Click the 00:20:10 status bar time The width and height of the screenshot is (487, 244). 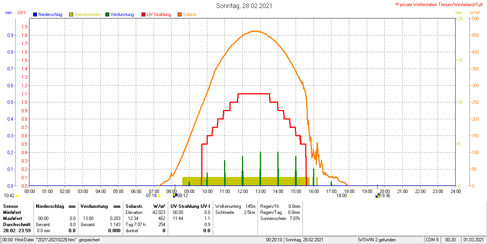click(x=274, y=240)
